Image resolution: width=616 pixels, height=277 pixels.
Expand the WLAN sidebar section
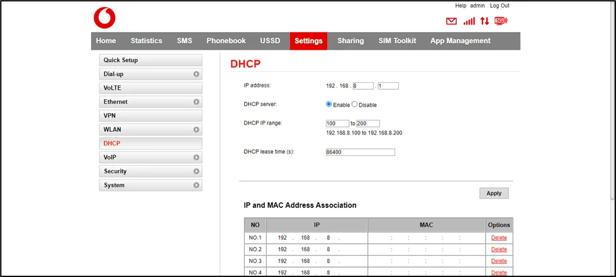(x=150, y=129)
